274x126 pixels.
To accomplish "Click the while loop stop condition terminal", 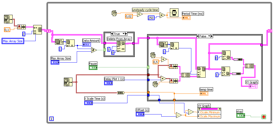I will tap(264, 117).
